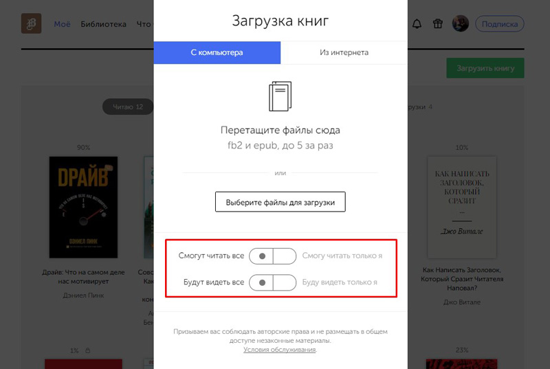Switch to the 'Из интернета' tab

344,52
